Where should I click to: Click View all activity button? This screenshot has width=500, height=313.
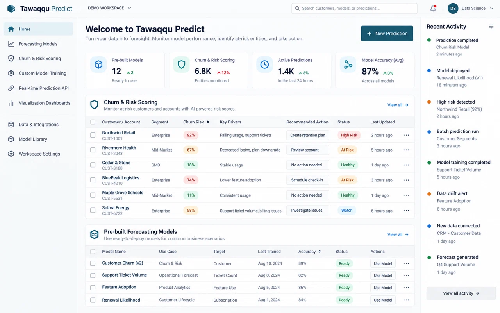tap(461, 293)
